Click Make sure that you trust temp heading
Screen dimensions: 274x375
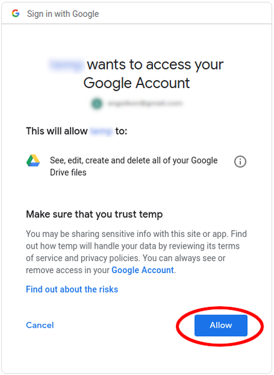coord(94,214)
